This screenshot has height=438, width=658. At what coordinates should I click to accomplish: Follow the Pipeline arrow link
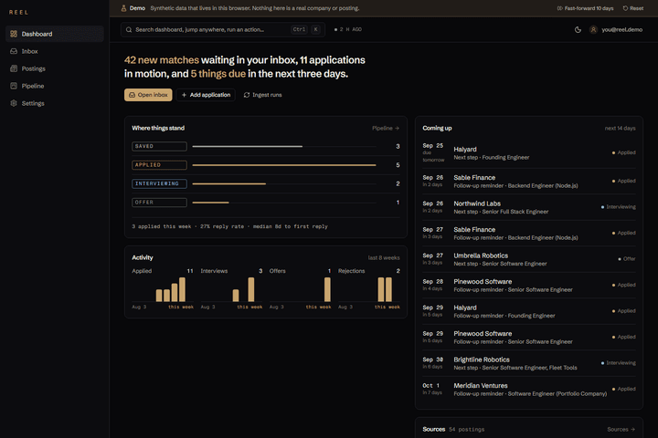coord(386,129)
